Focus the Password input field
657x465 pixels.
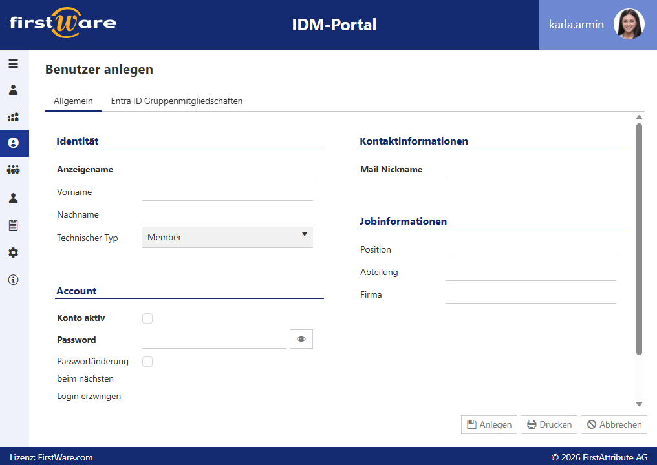[x=214, y=340]
